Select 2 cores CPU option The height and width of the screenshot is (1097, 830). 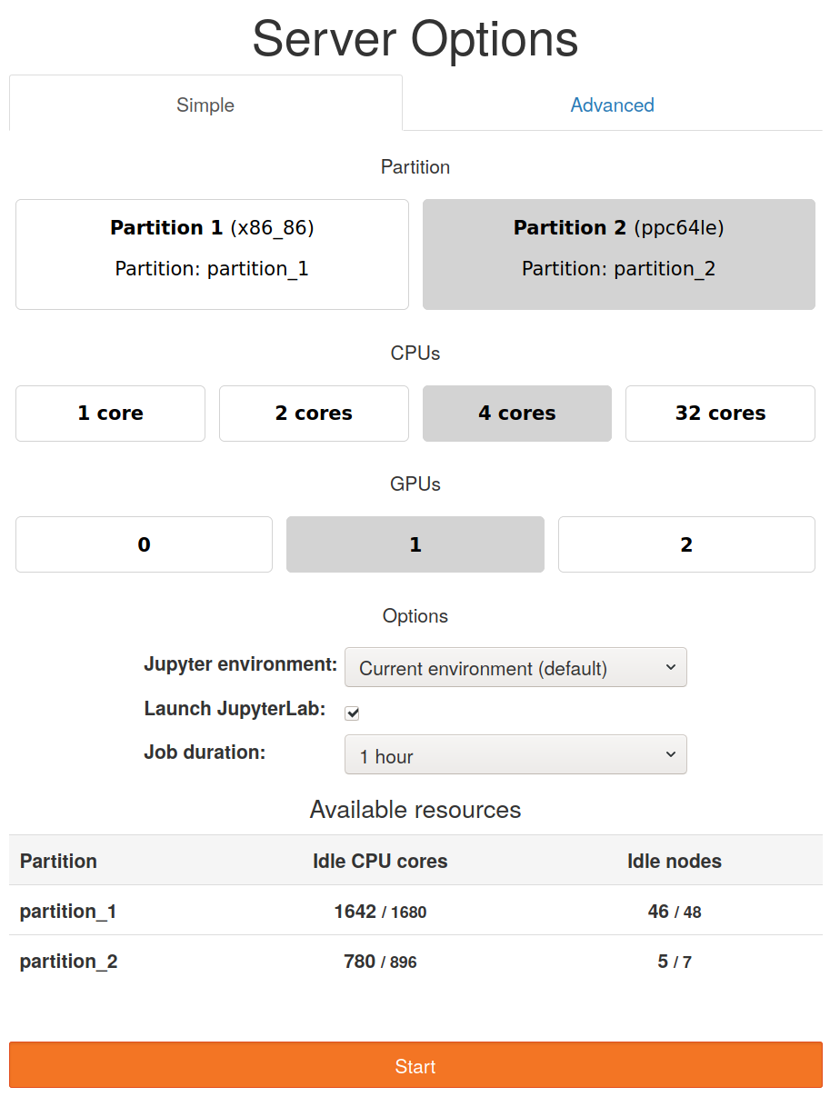(314, 414)
